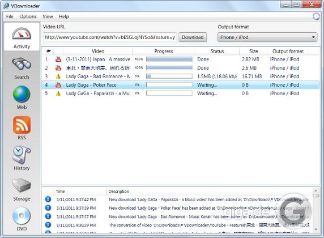Image resolution: width=324 pixels, height=238 pixels.
Task: Click the info icon for the 9:36:29 PM log entry
Action: (48, 225)
